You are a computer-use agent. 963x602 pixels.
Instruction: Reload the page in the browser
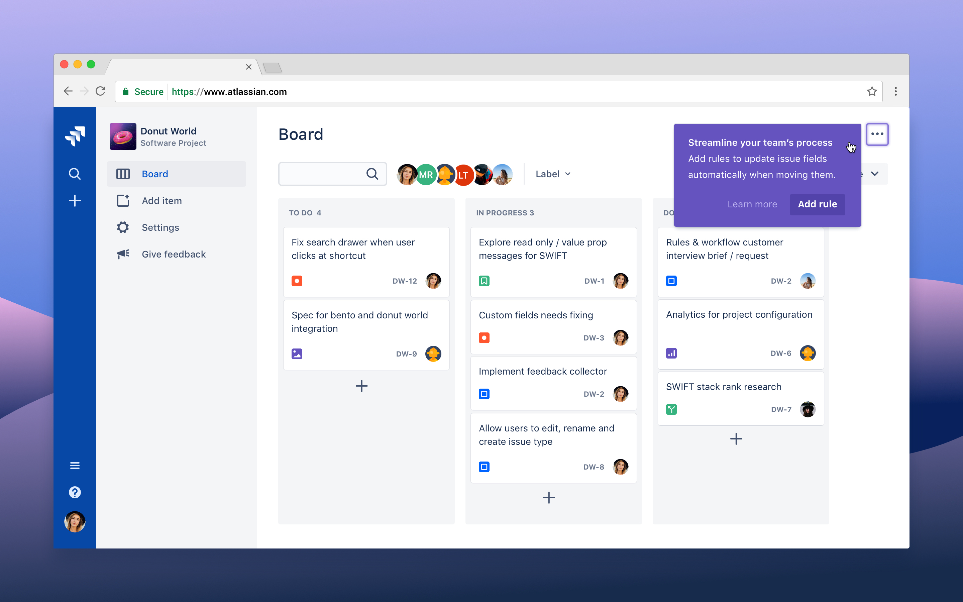tap(101, 92)
